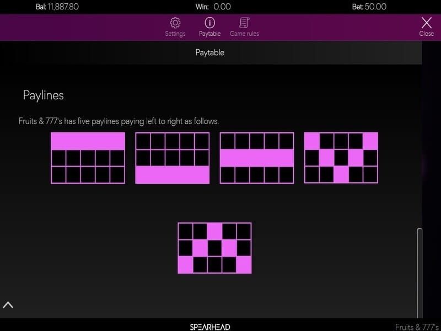The height and width of the screenshot is (331, 441).
Task: Click the 'Settings' text label
Action: pos(175,34)
